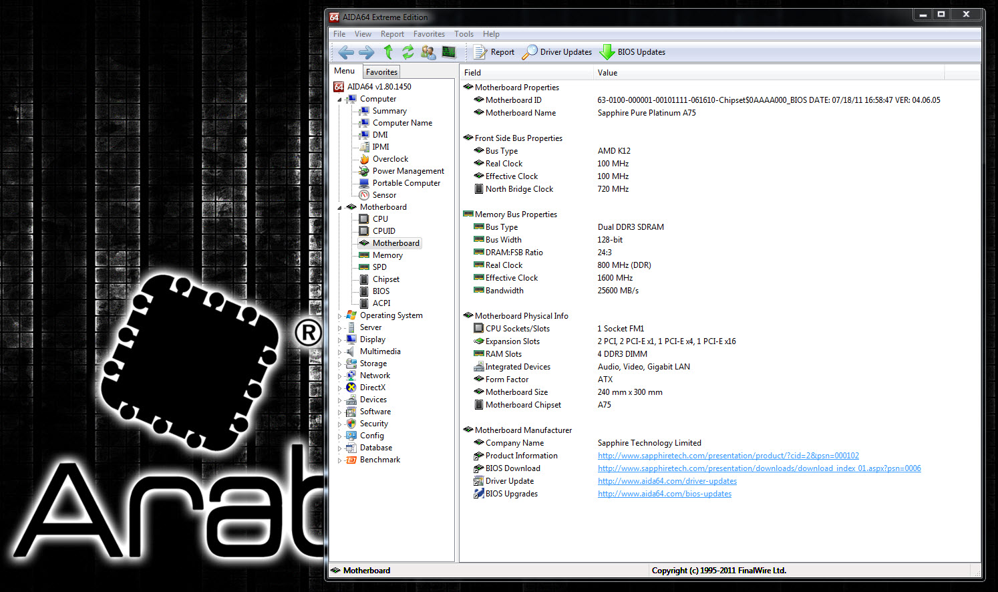
Task: Select the Company Name row
Action: 720,443
